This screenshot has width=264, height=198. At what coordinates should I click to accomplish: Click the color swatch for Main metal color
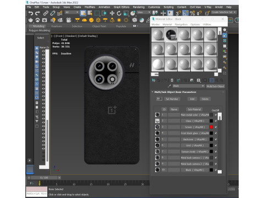pos(211,115)
